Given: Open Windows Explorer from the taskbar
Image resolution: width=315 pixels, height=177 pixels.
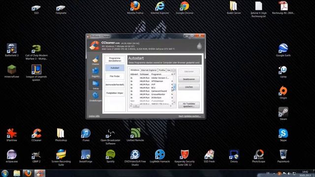Looking at the screenshot, I should pyautogui.click(x=17, y=173).
